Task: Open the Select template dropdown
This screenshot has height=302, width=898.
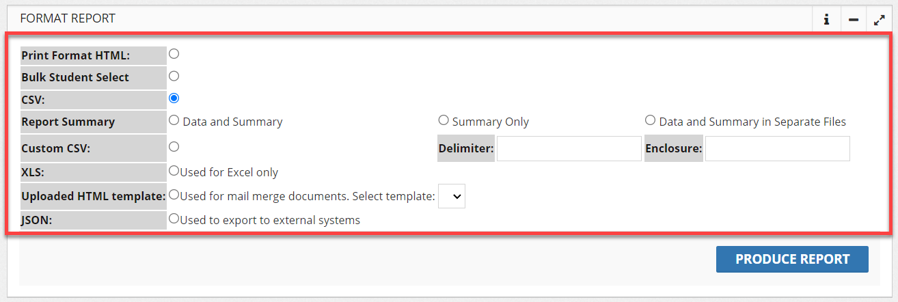Action: 452,196
